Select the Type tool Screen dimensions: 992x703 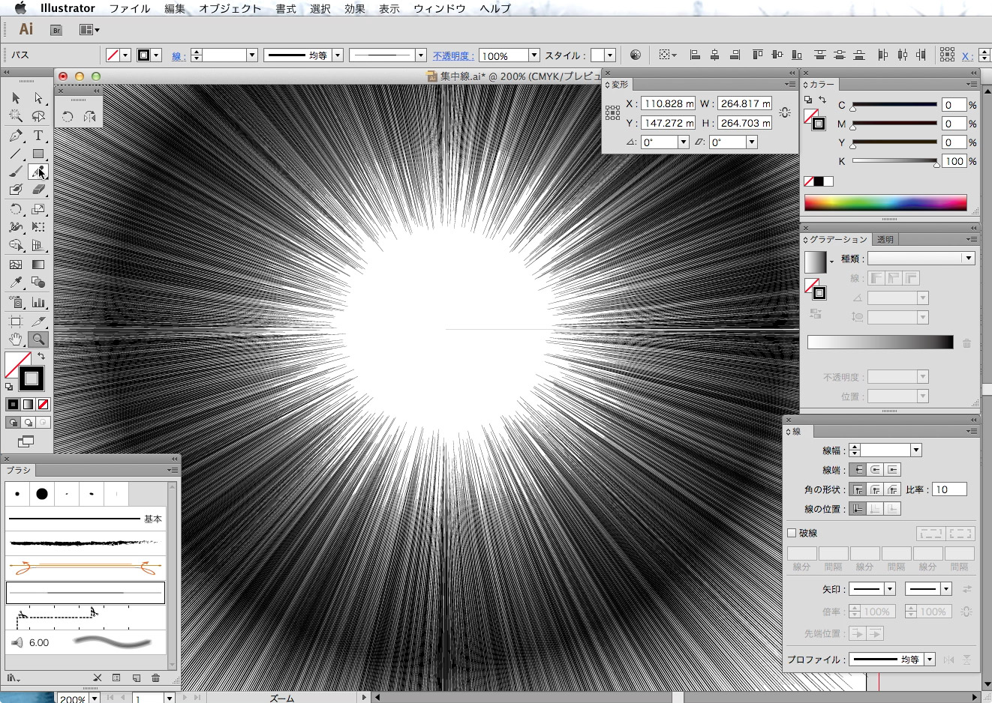click(x=38, y=136)
